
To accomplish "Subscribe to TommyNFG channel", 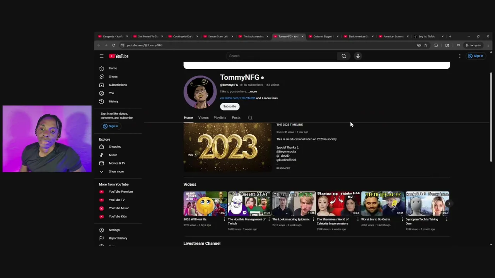I will click(x=230, y=107).
